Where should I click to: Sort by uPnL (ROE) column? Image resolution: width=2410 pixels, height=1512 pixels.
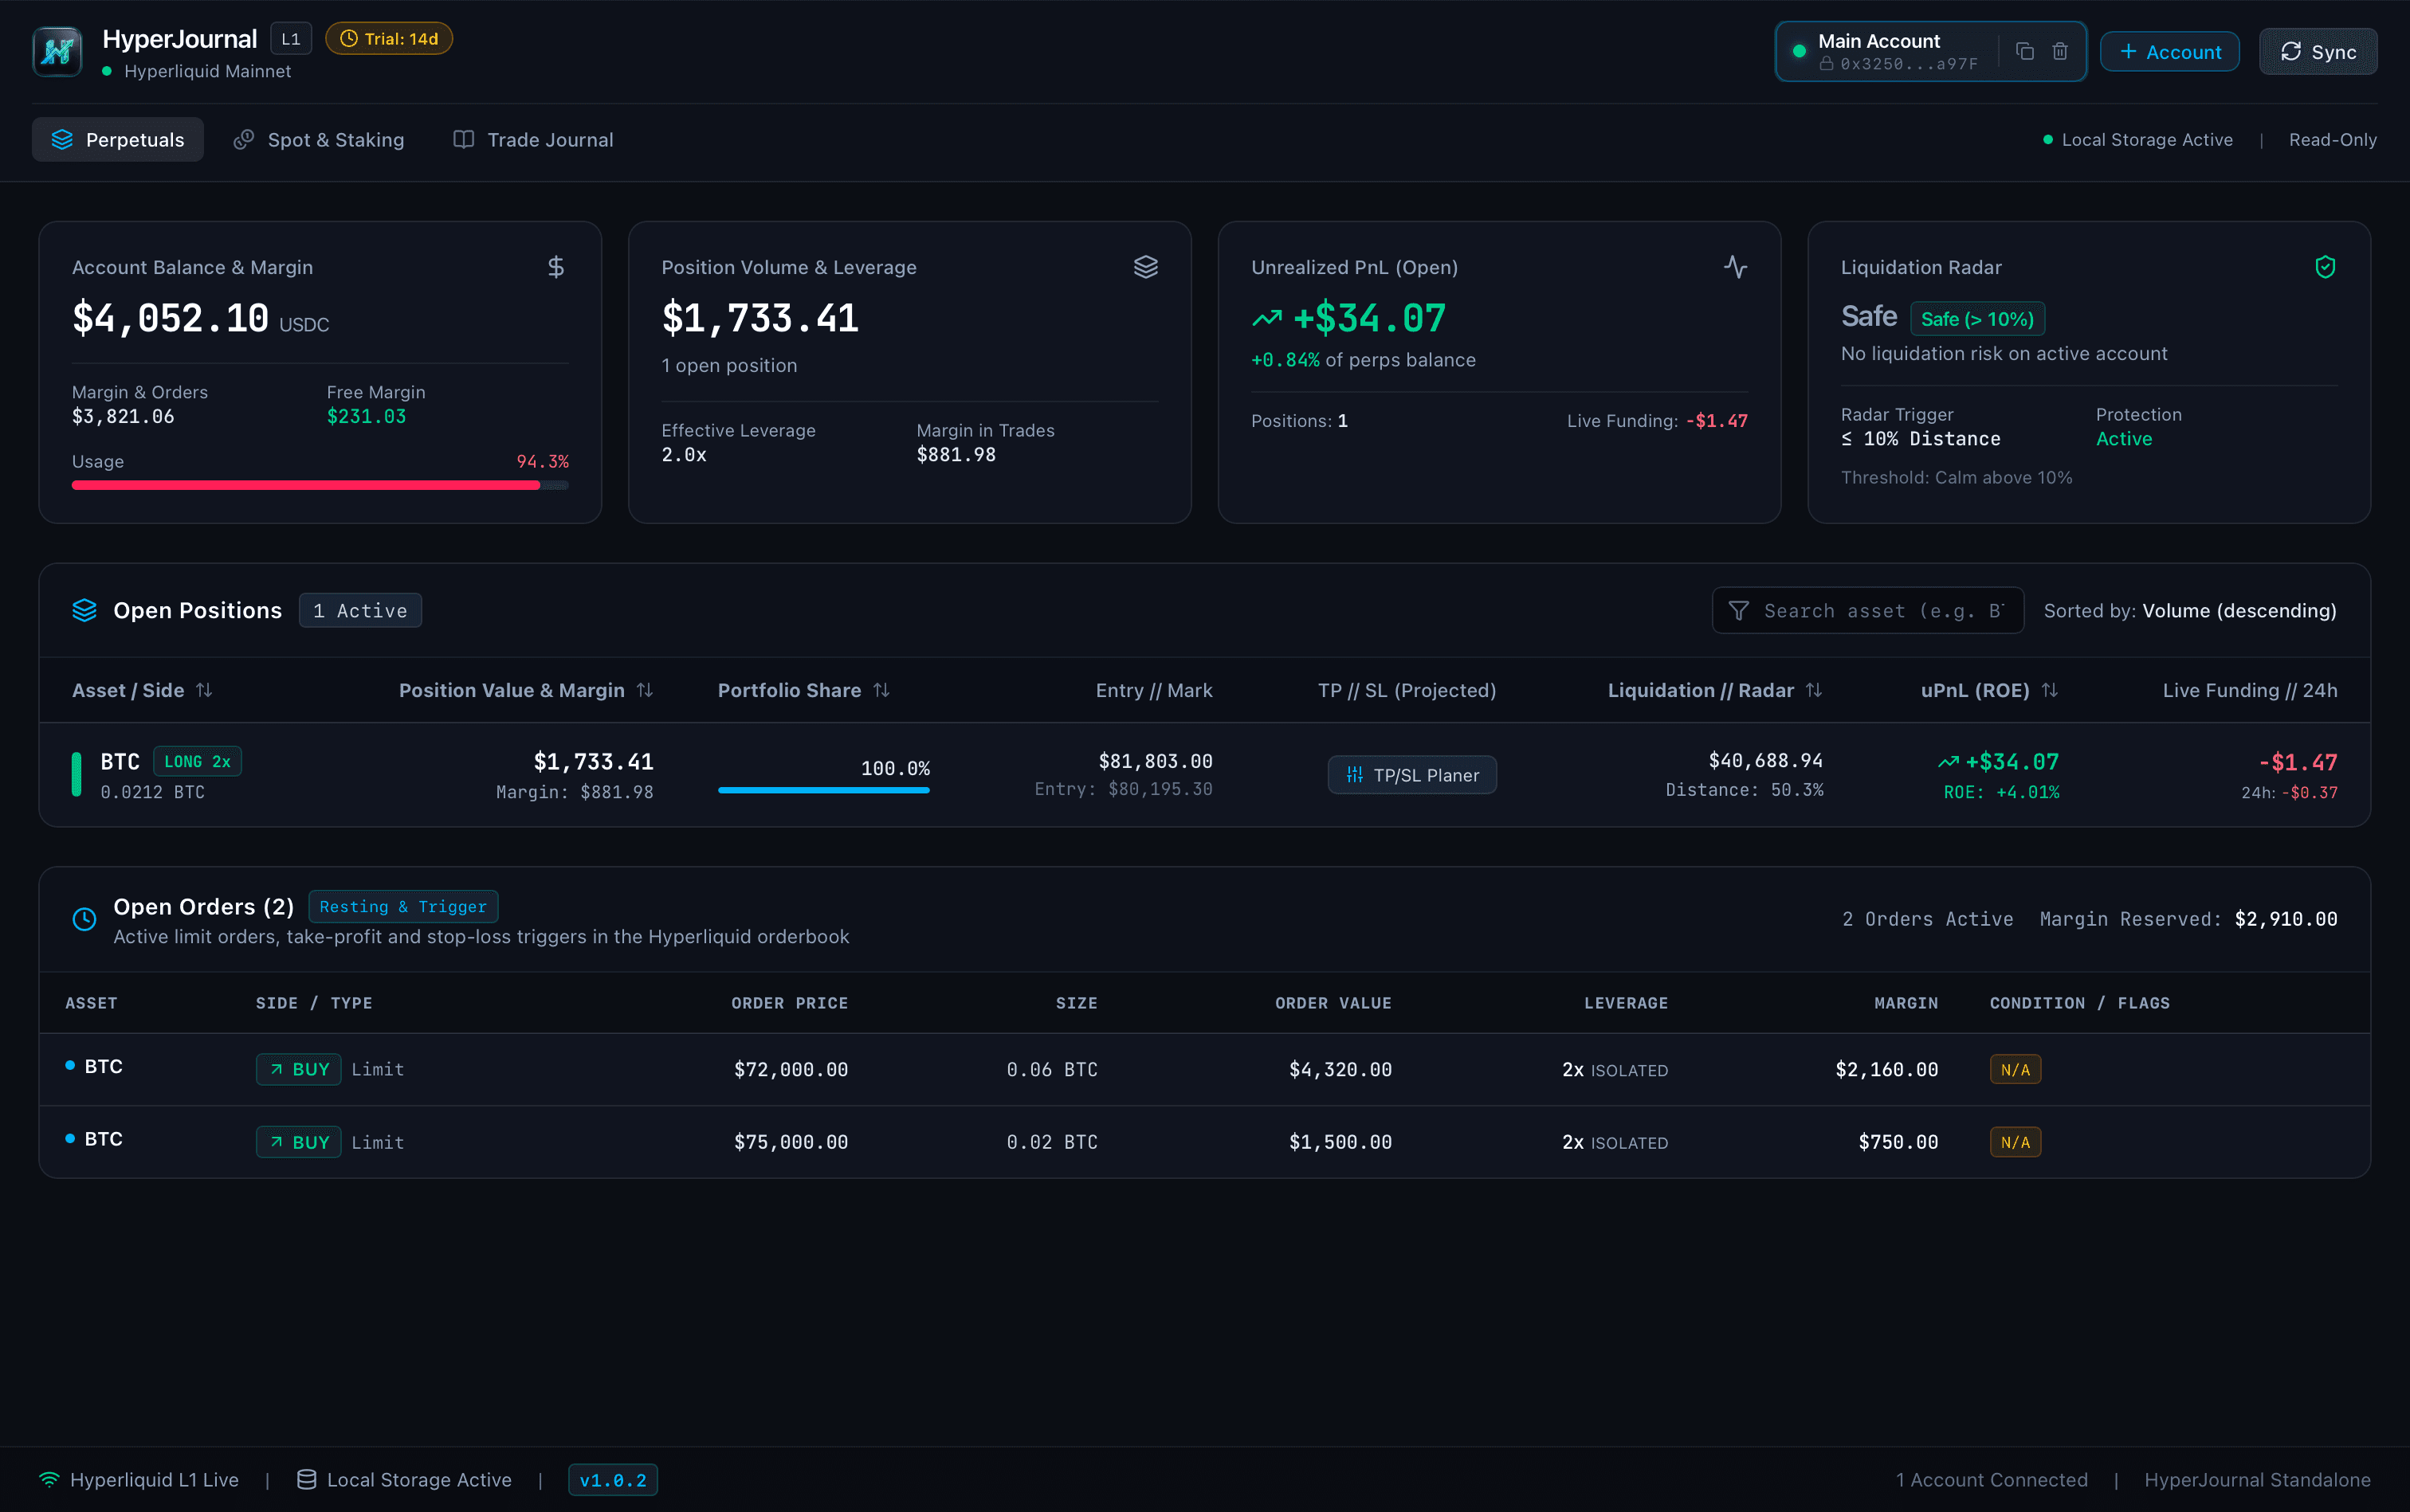tap(1989, 690)
